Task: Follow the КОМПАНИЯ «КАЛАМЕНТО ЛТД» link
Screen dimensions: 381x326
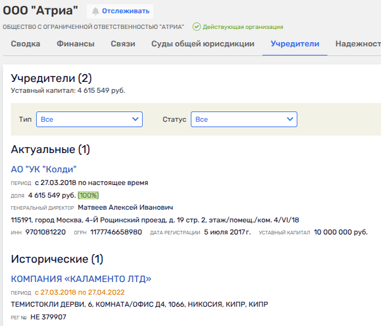Action: coord(81,278)
